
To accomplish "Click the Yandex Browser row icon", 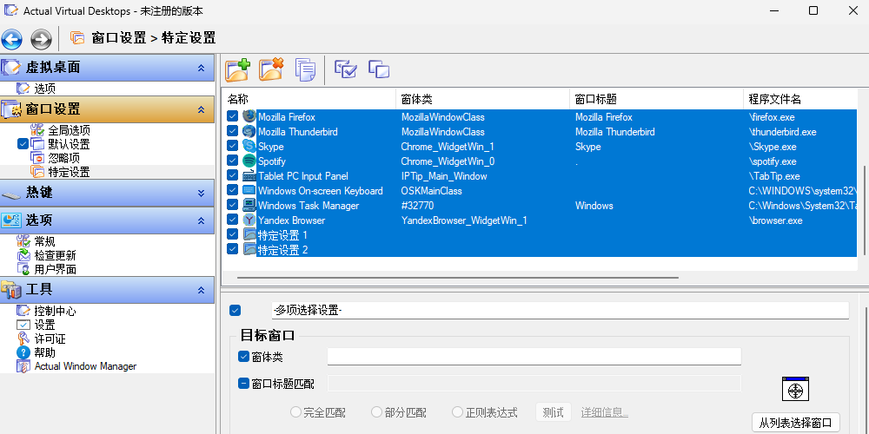I will click(x=249, y=220).
